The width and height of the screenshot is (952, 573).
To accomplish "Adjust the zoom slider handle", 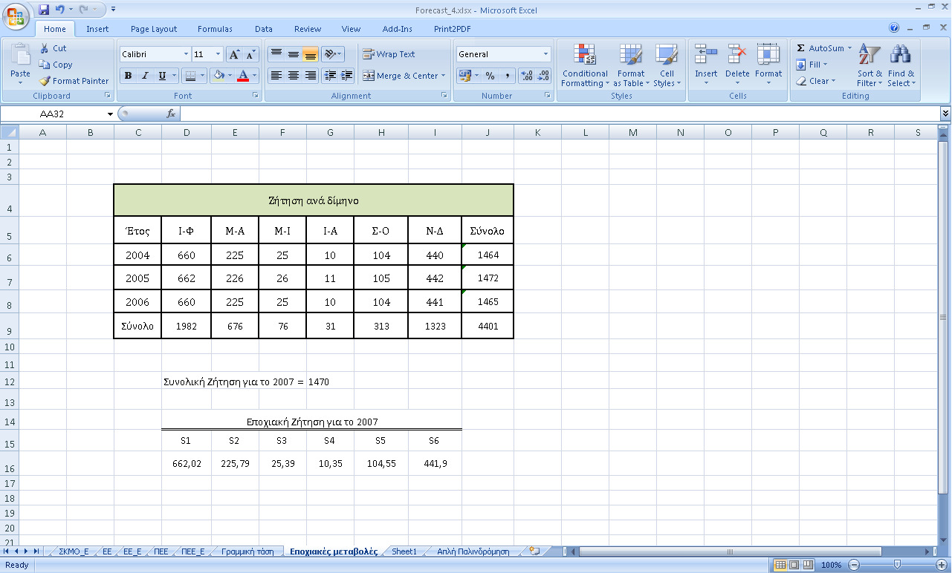I will 897,566.
